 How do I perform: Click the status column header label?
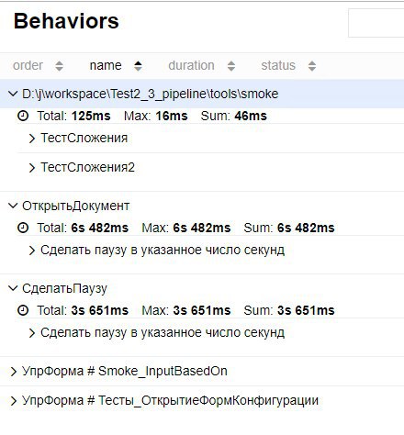click(278, 65)
